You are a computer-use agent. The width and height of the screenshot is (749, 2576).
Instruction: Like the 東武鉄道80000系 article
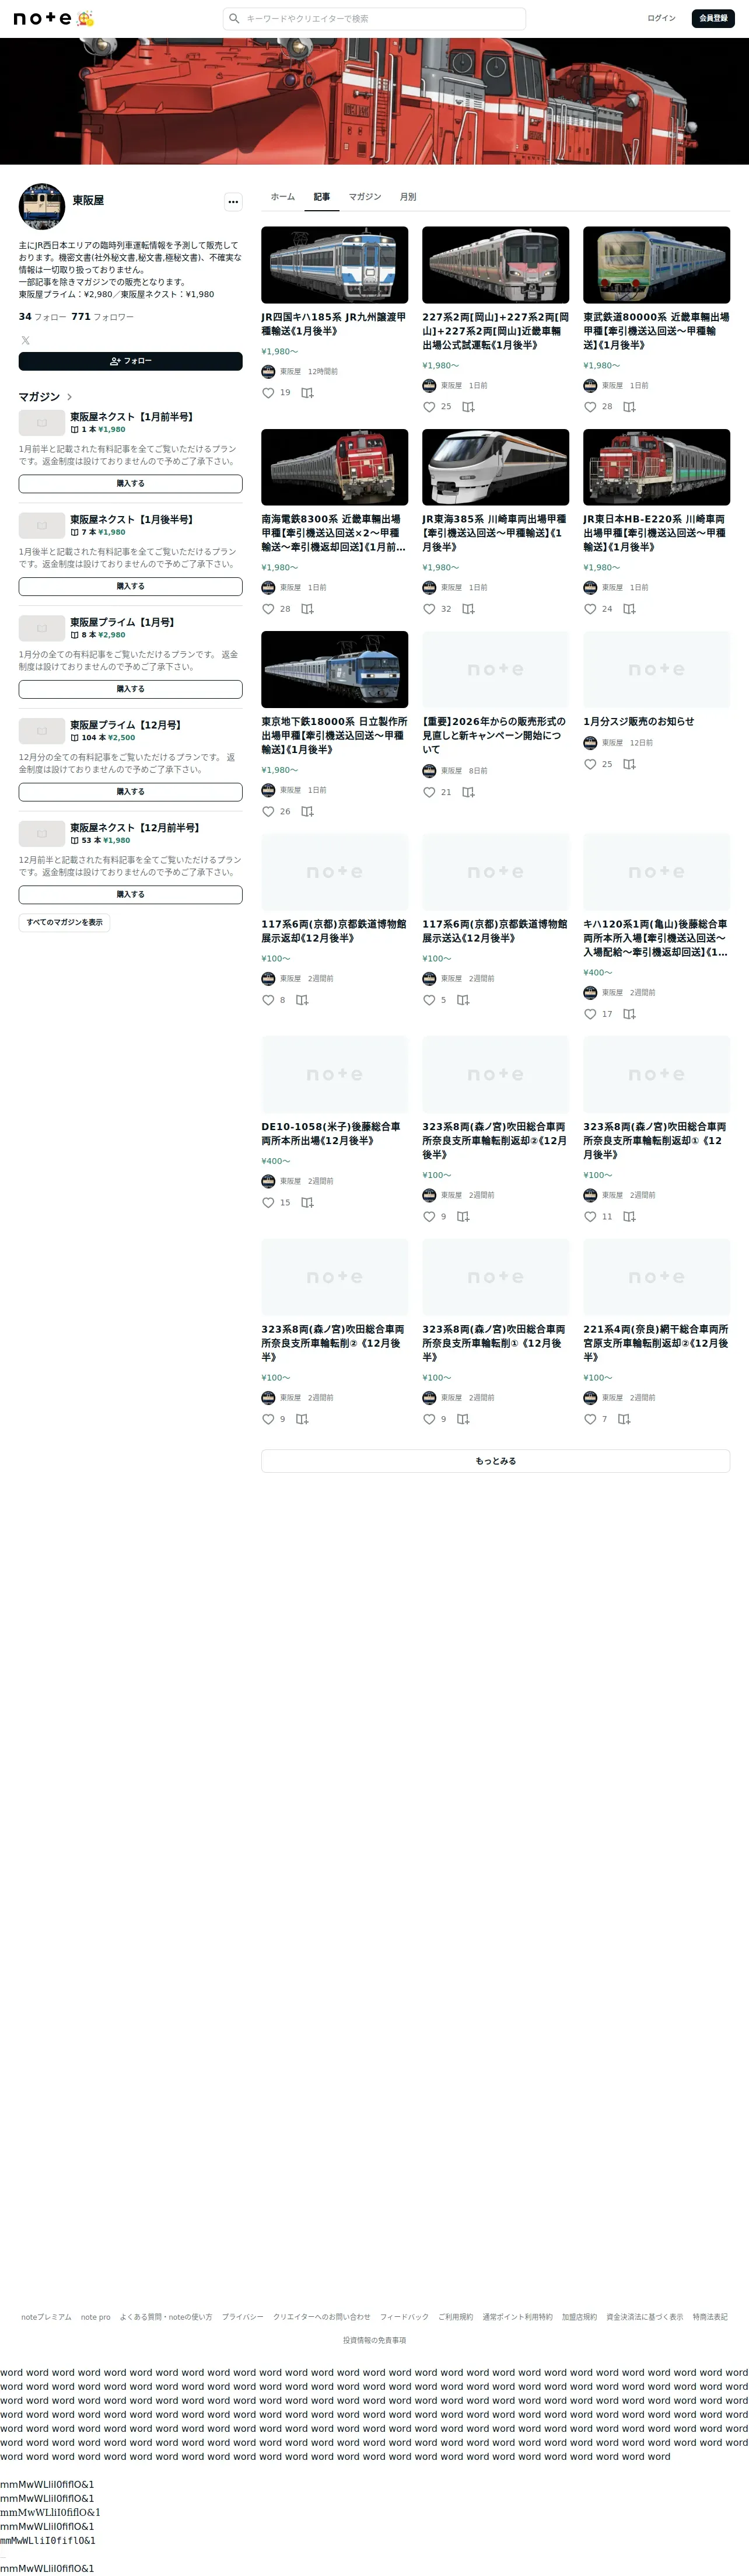click(x=590, y=407)
